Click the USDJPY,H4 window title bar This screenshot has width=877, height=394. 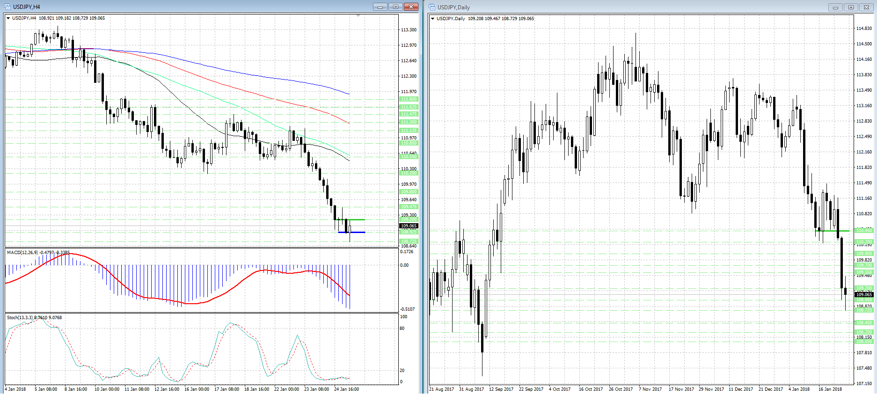(x=187, y=7)
